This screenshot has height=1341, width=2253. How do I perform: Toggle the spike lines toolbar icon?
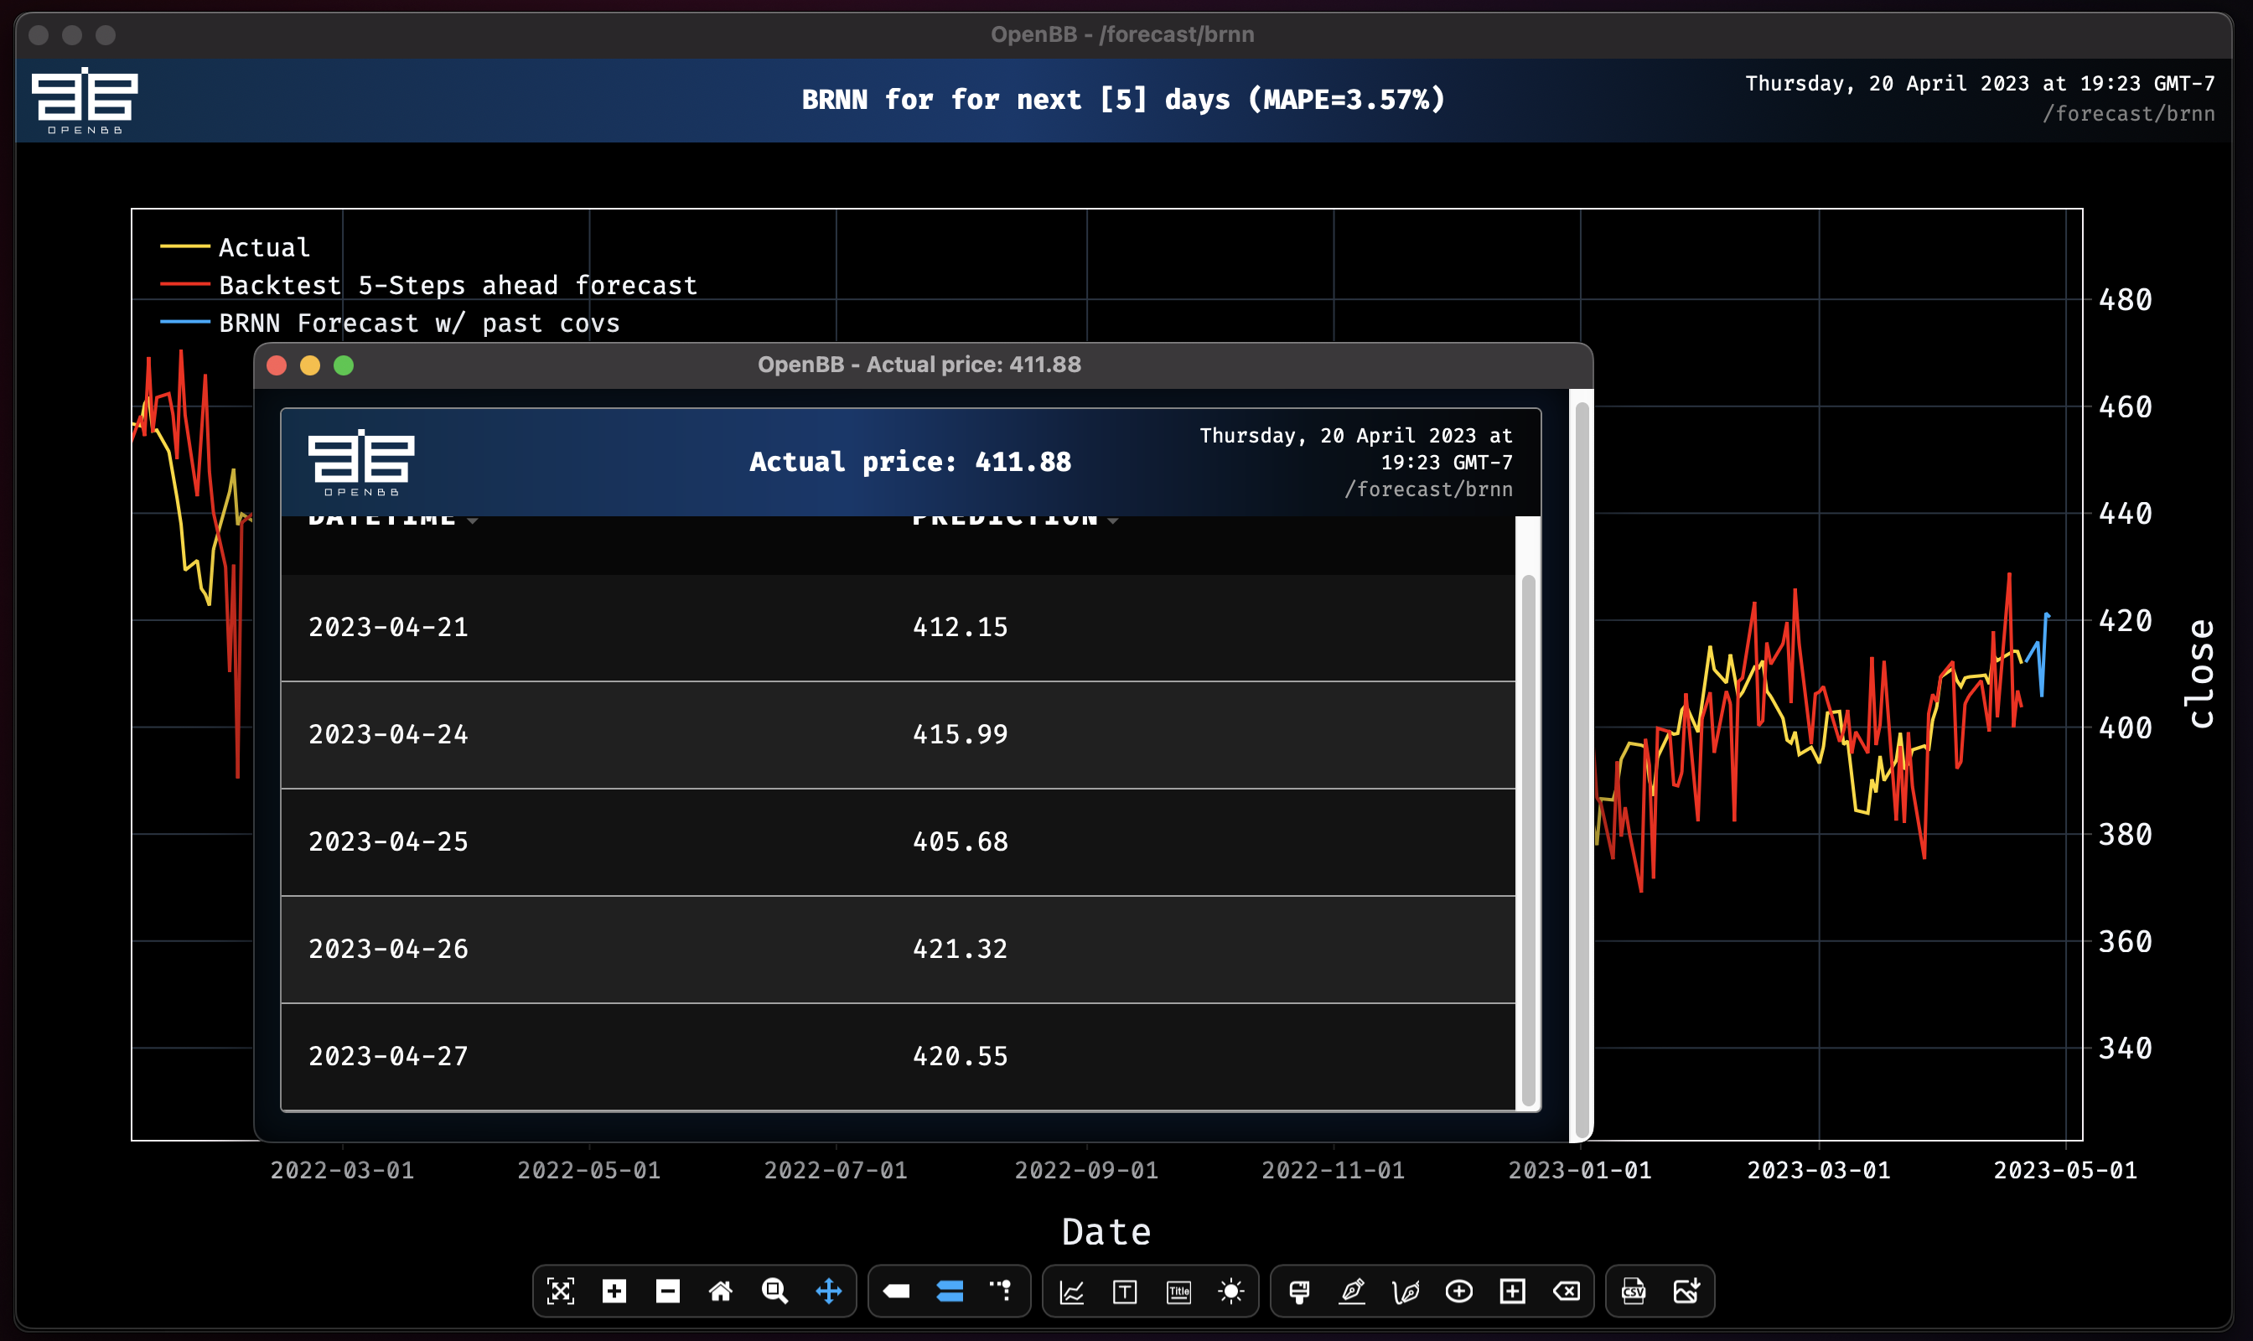point(1002,1290)
